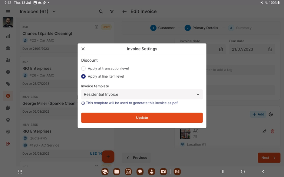
Task: Open the documents copy sidebar icon
Action: [x=8, y=108]
